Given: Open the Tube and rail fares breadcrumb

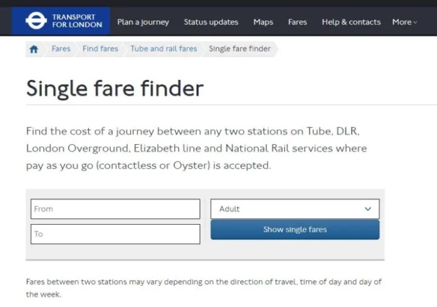Looking at the screenshot, I should pos(164,49).
